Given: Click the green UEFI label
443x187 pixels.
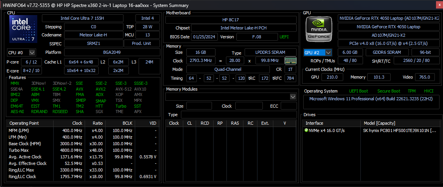Looking at the screenshot, I should (x=284, y=37).
